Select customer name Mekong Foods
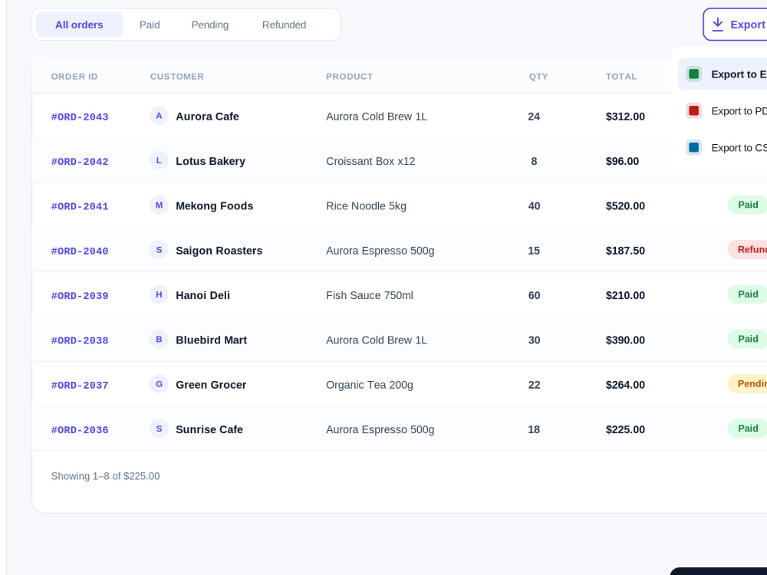 pos(214,205)
